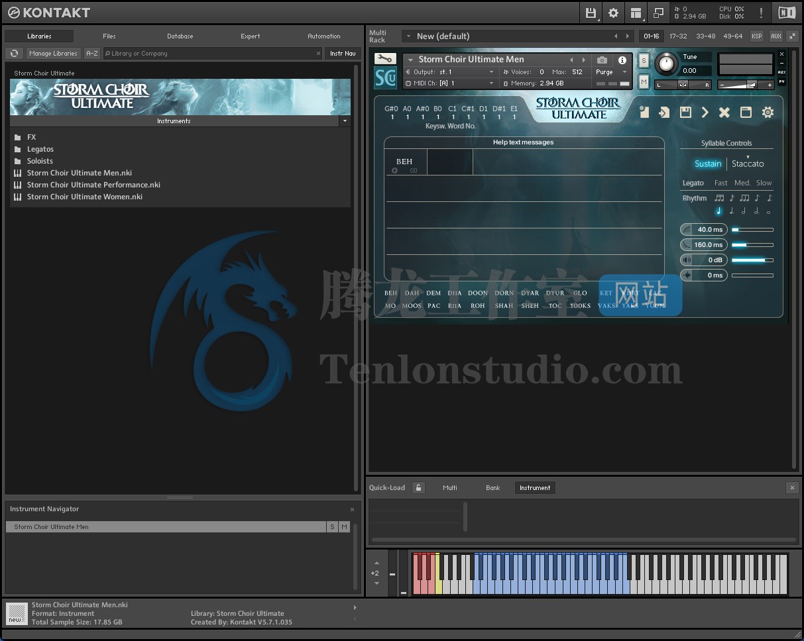
Task: Open the Instruments dropdown arrow in library
Action: click(344, 121)
